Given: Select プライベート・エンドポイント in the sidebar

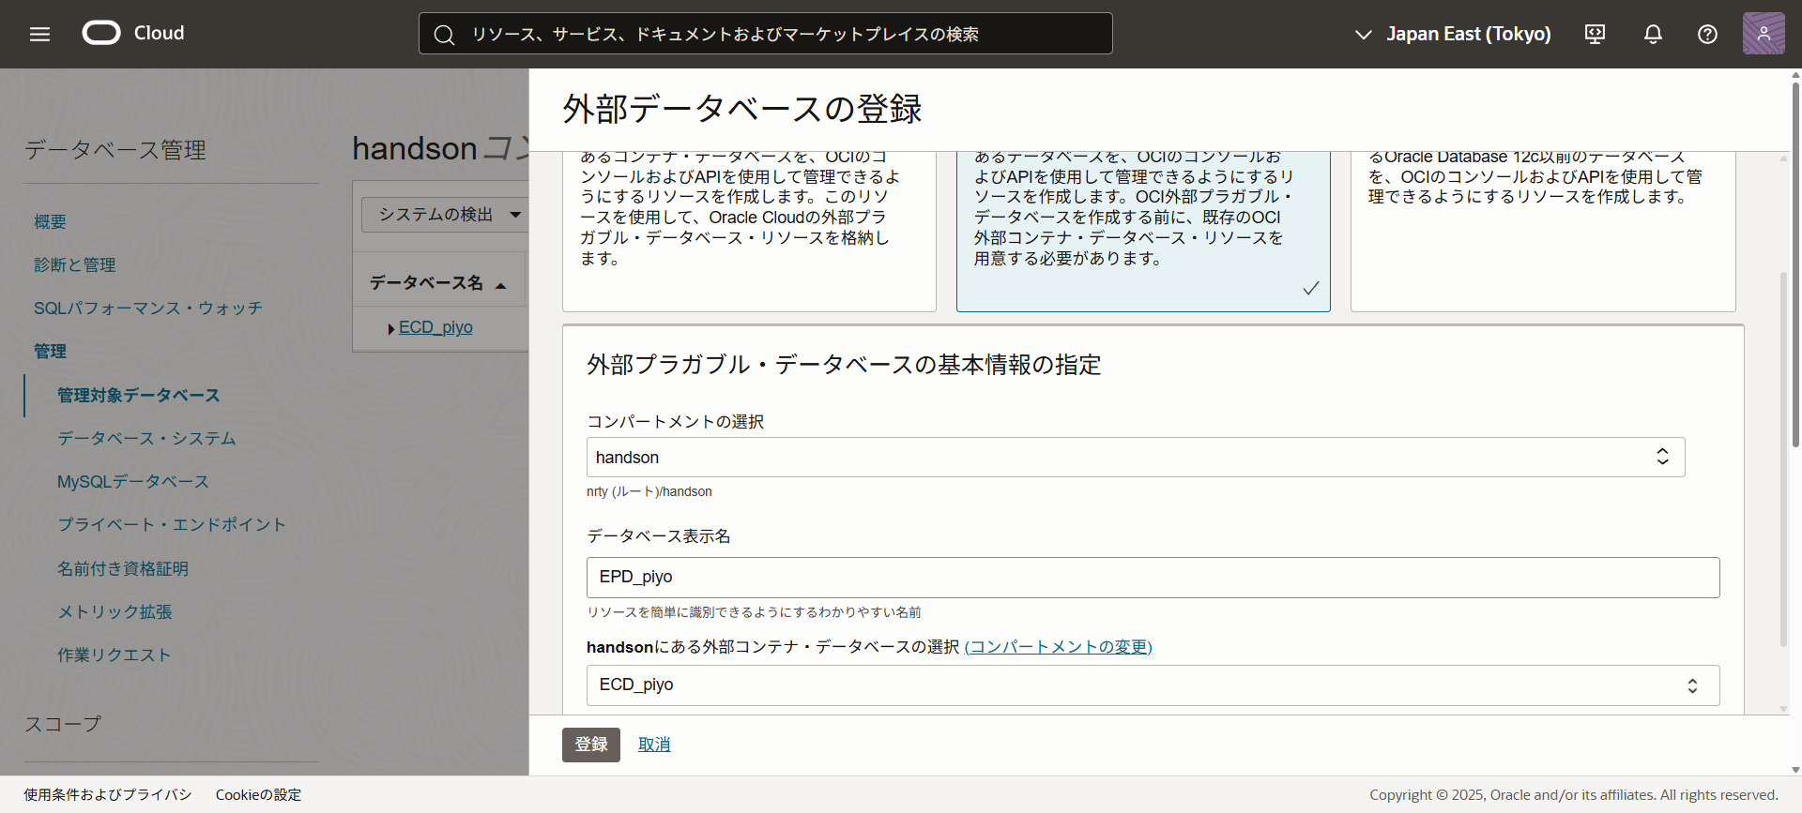Looking at the screenshot, I should 172,524.
